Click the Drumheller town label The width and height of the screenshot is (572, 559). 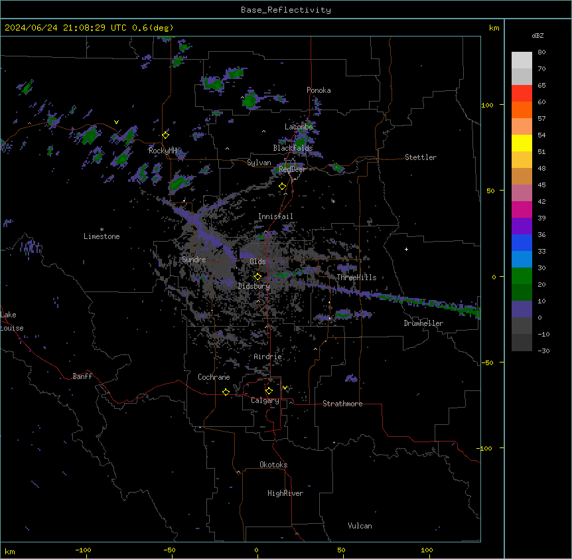click(x=423, y=323)
